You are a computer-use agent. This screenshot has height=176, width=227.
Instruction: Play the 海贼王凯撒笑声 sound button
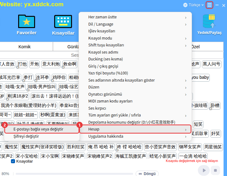coord(131,156)
